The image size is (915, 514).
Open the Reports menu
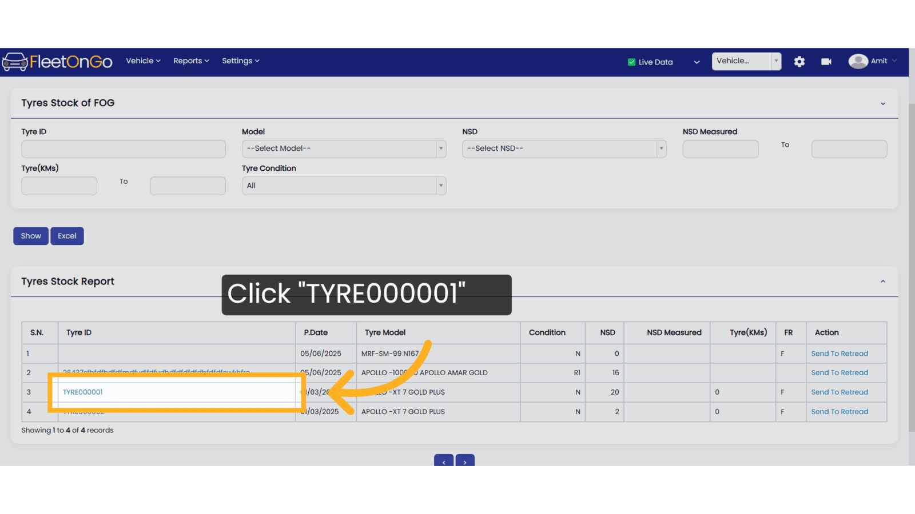(191, 61)
